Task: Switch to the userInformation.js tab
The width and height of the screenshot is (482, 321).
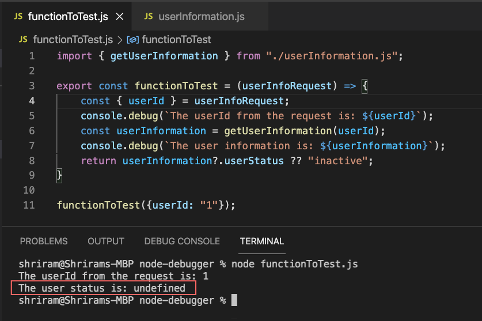Action: point(201,17)
